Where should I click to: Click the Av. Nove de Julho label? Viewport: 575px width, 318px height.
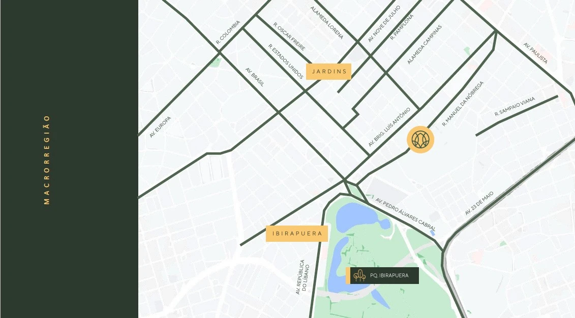[x=384, y=23]
